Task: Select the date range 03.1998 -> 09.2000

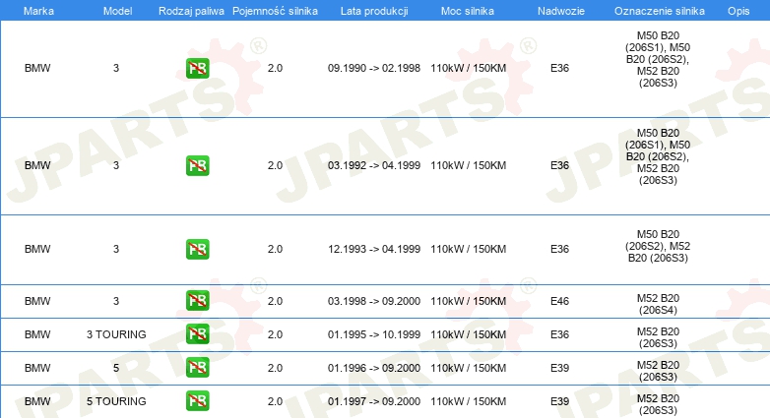Action: click(x=374, y=301)
